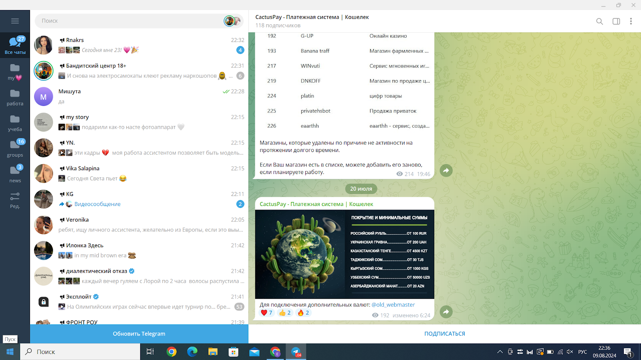Select the privatehsbot row
Screen dimensions: 641x360
345,111
